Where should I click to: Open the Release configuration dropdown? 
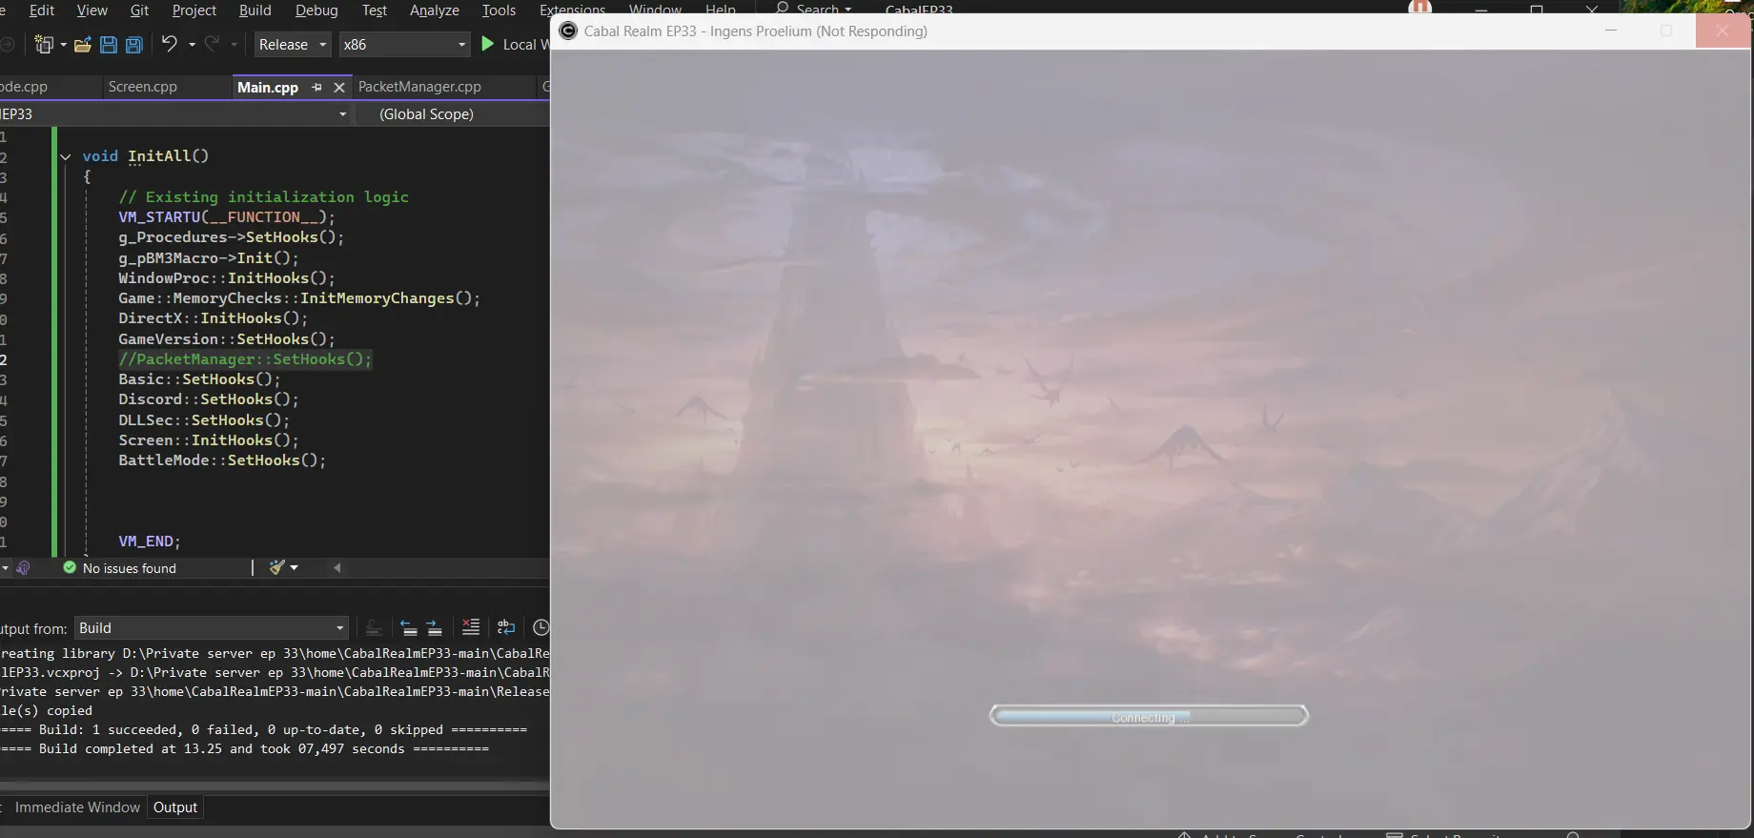coord(292,44)
